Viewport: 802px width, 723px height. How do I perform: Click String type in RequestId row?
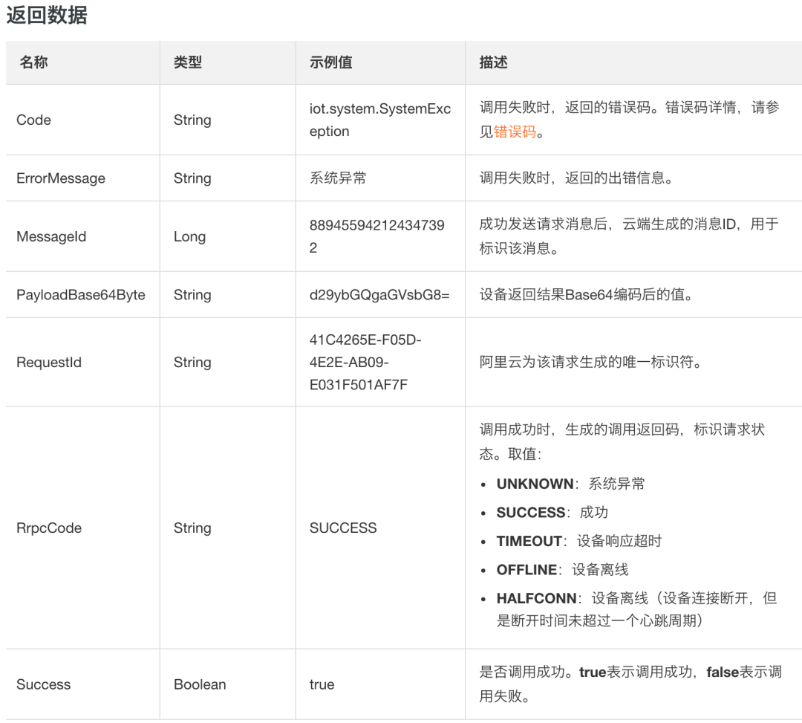tap(192, 363)
